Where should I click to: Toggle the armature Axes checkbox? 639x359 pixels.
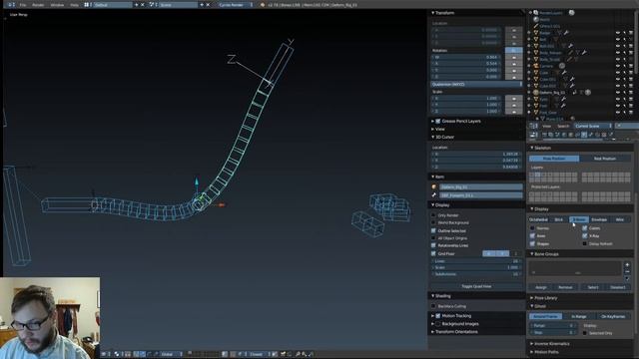pos(532,235)
